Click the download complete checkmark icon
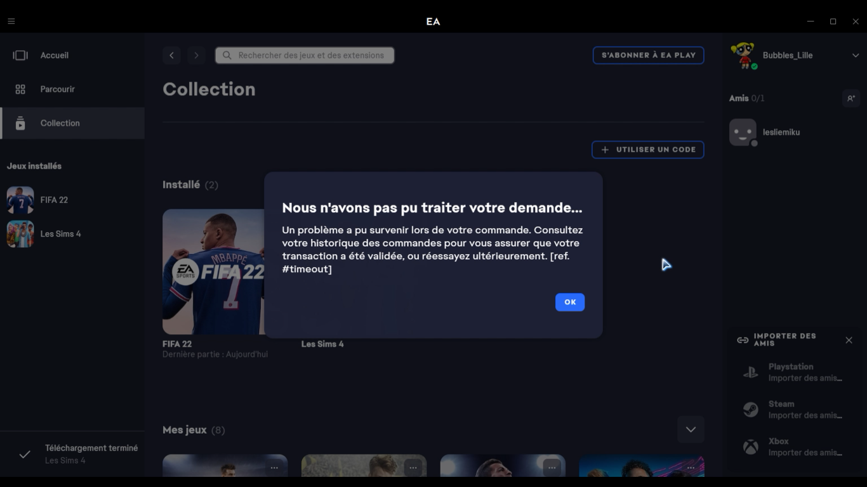867x487 pixels. (x=25, y=454)
